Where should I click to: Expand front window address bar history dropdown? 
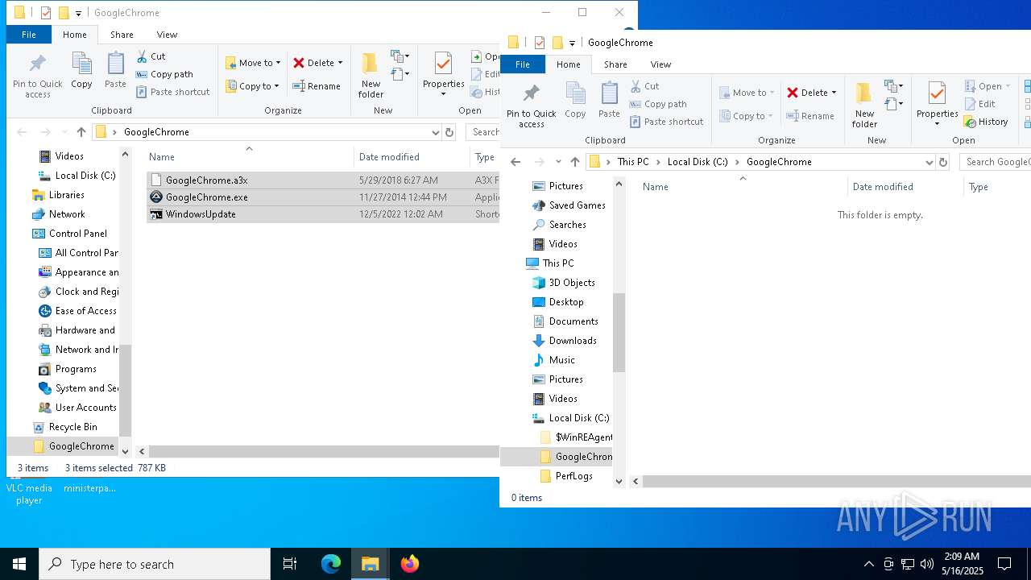click(x=930, y=162)
